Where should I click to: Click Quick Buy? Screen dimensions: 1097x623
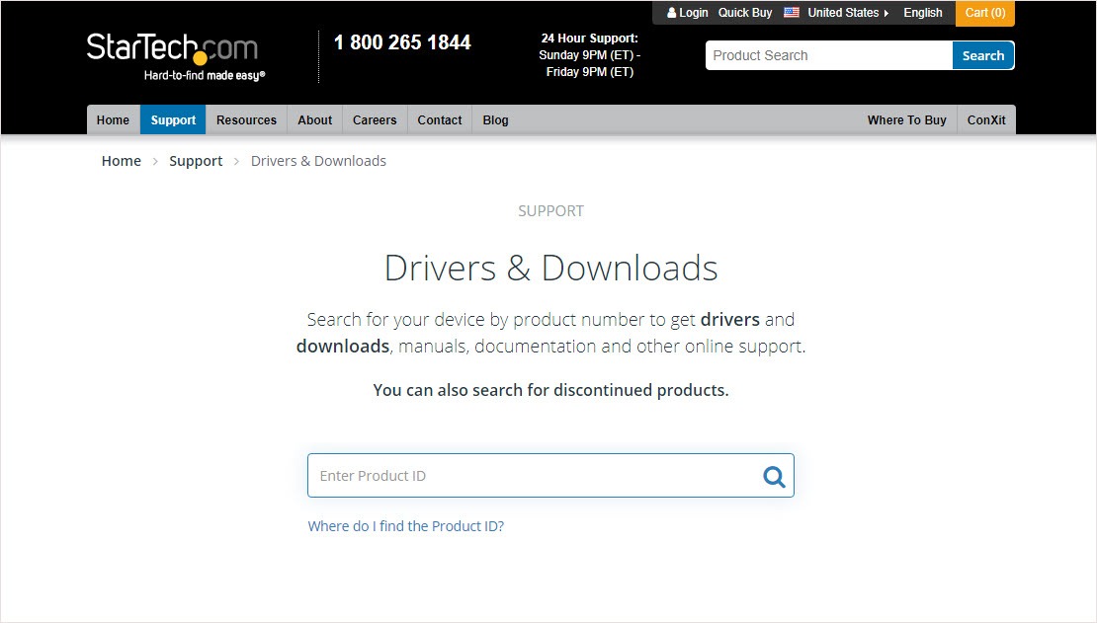tap(744, 12)
